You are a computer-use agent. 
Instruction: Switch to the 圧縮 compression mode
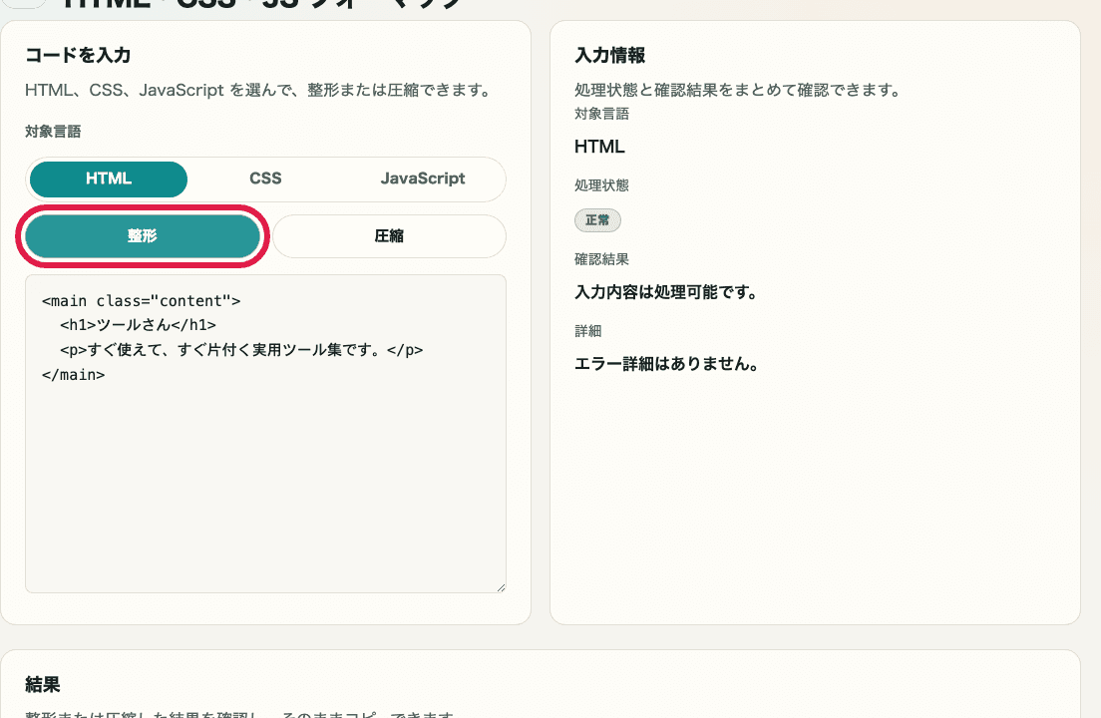click(389, 236)
